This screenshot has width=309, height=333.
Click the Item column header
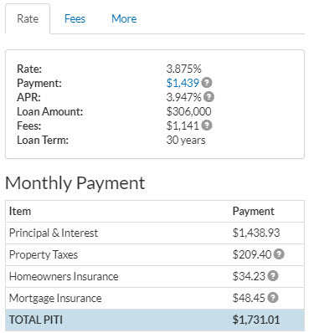tap(20, 211)
